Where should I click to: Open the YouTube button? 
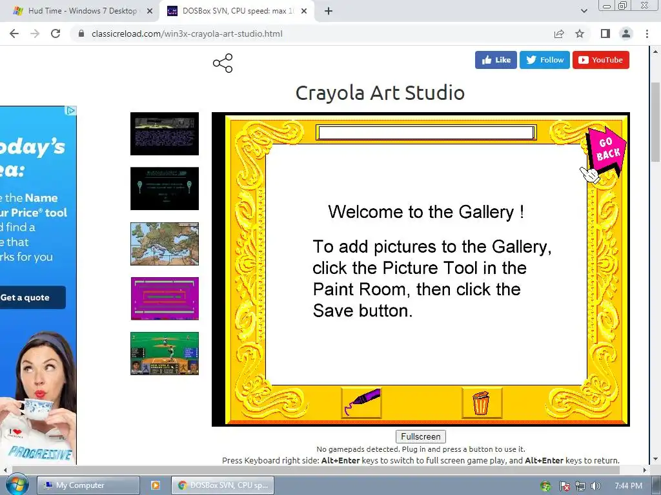click(601, 60)
